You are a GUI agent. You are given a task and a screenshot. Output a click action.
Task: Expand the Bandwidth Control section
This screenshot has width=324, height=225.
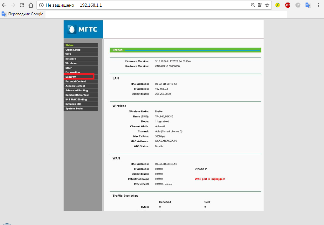pyautogui.click(x=77, y=95)
